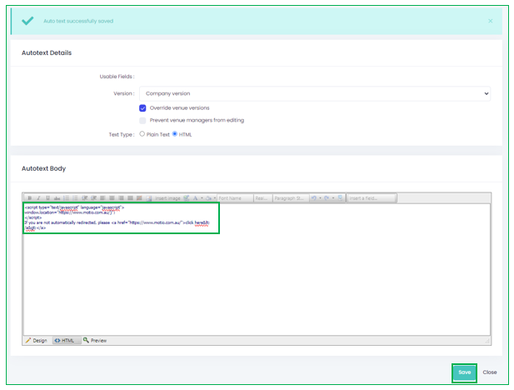The width and height of the screenshot is (514, 390).
Task: Click 'Auto text successfully saved' message
Action: (78, 21)
